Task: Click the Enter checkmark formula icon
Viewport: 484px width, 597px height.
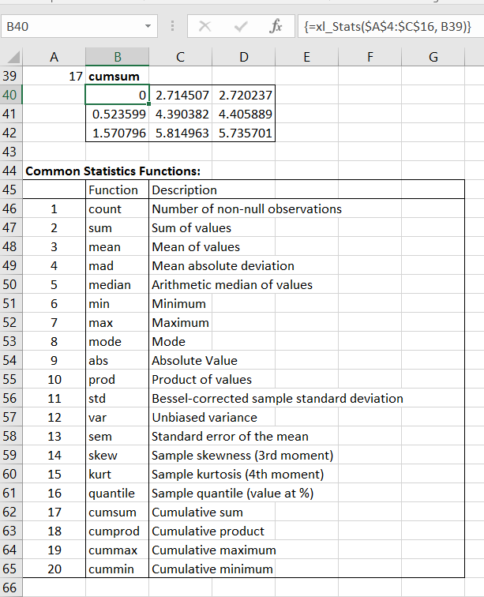Action: click(241, 28)
